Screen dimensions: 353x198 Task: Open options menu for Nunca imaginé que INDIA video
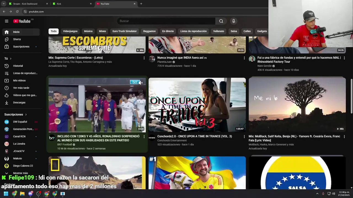244,58
